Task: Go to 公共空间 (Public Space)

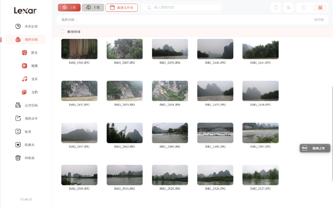Action: point(26,105)
